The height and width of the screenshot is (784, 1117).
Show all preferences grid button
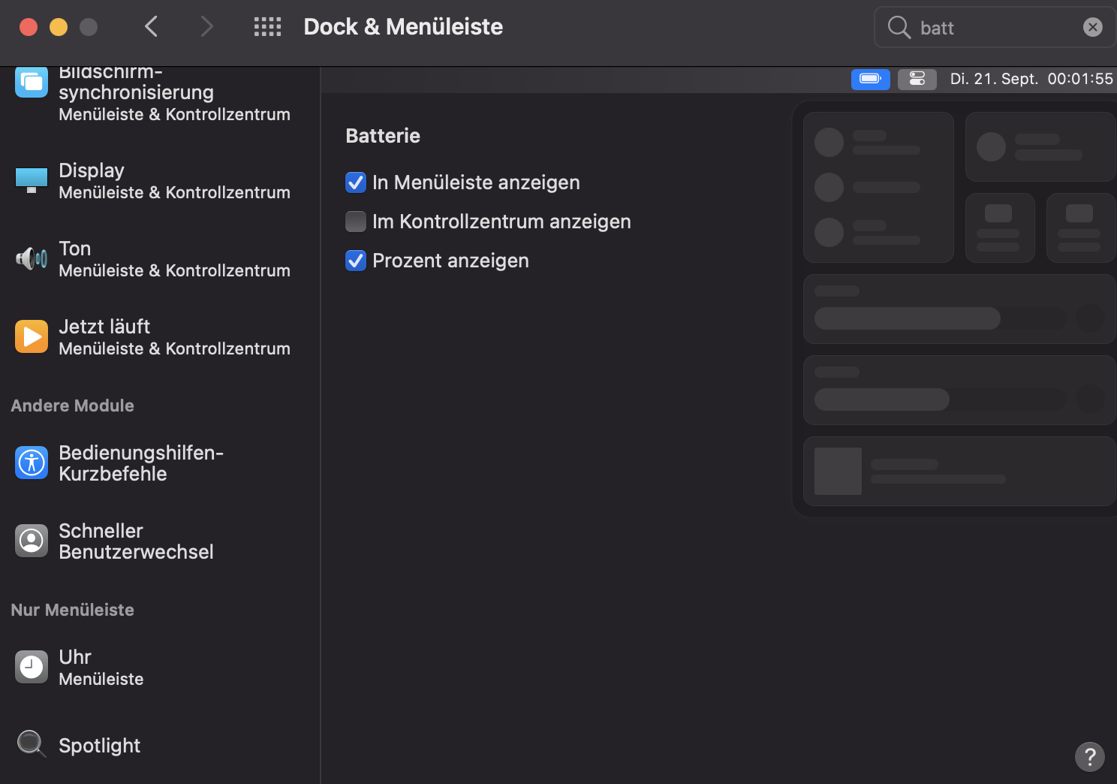[267, 27]
